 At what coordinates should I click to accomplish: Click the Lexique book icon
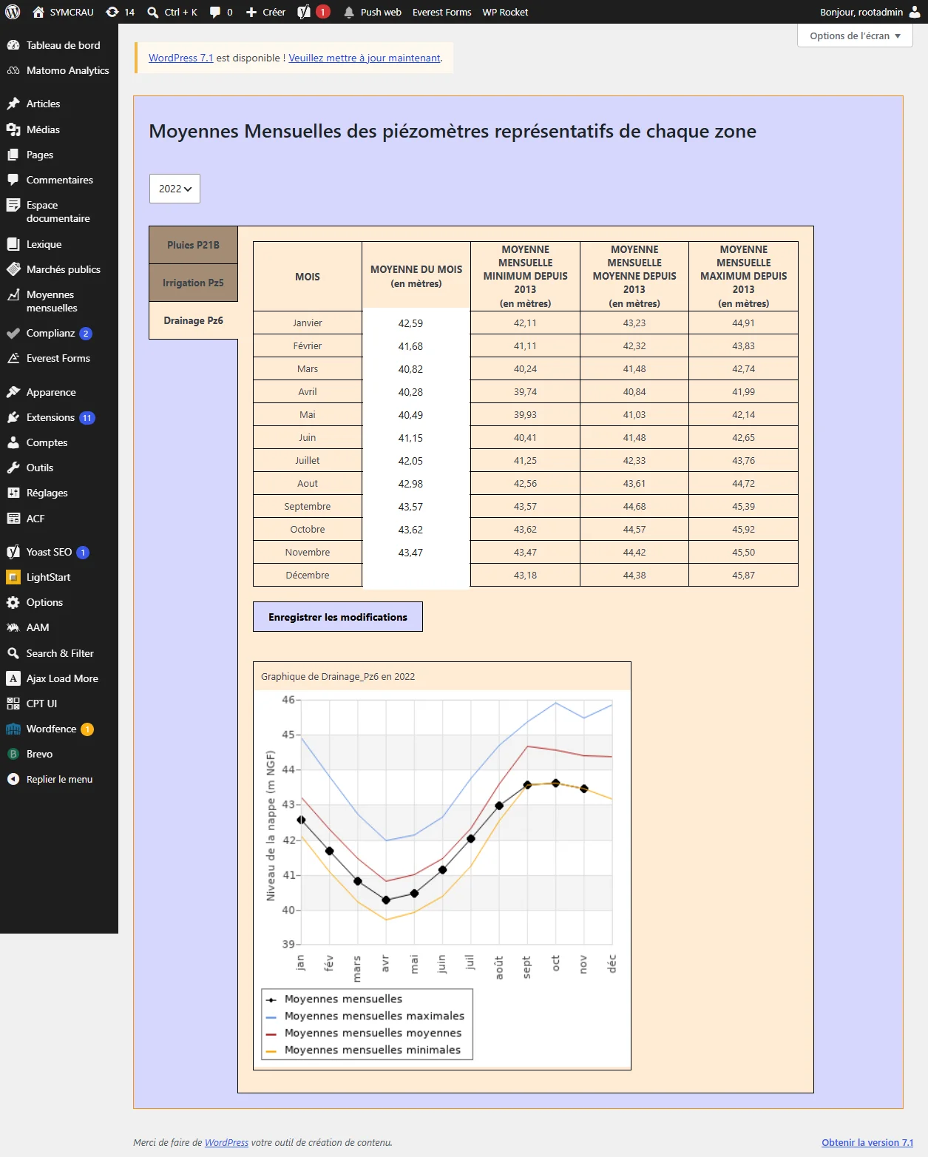click(x=13, y=244)
